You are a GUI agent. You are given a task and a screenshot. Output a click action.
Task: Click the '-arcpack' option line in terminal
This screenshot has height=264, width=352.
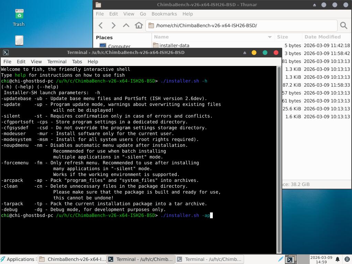tap(100, 180)
